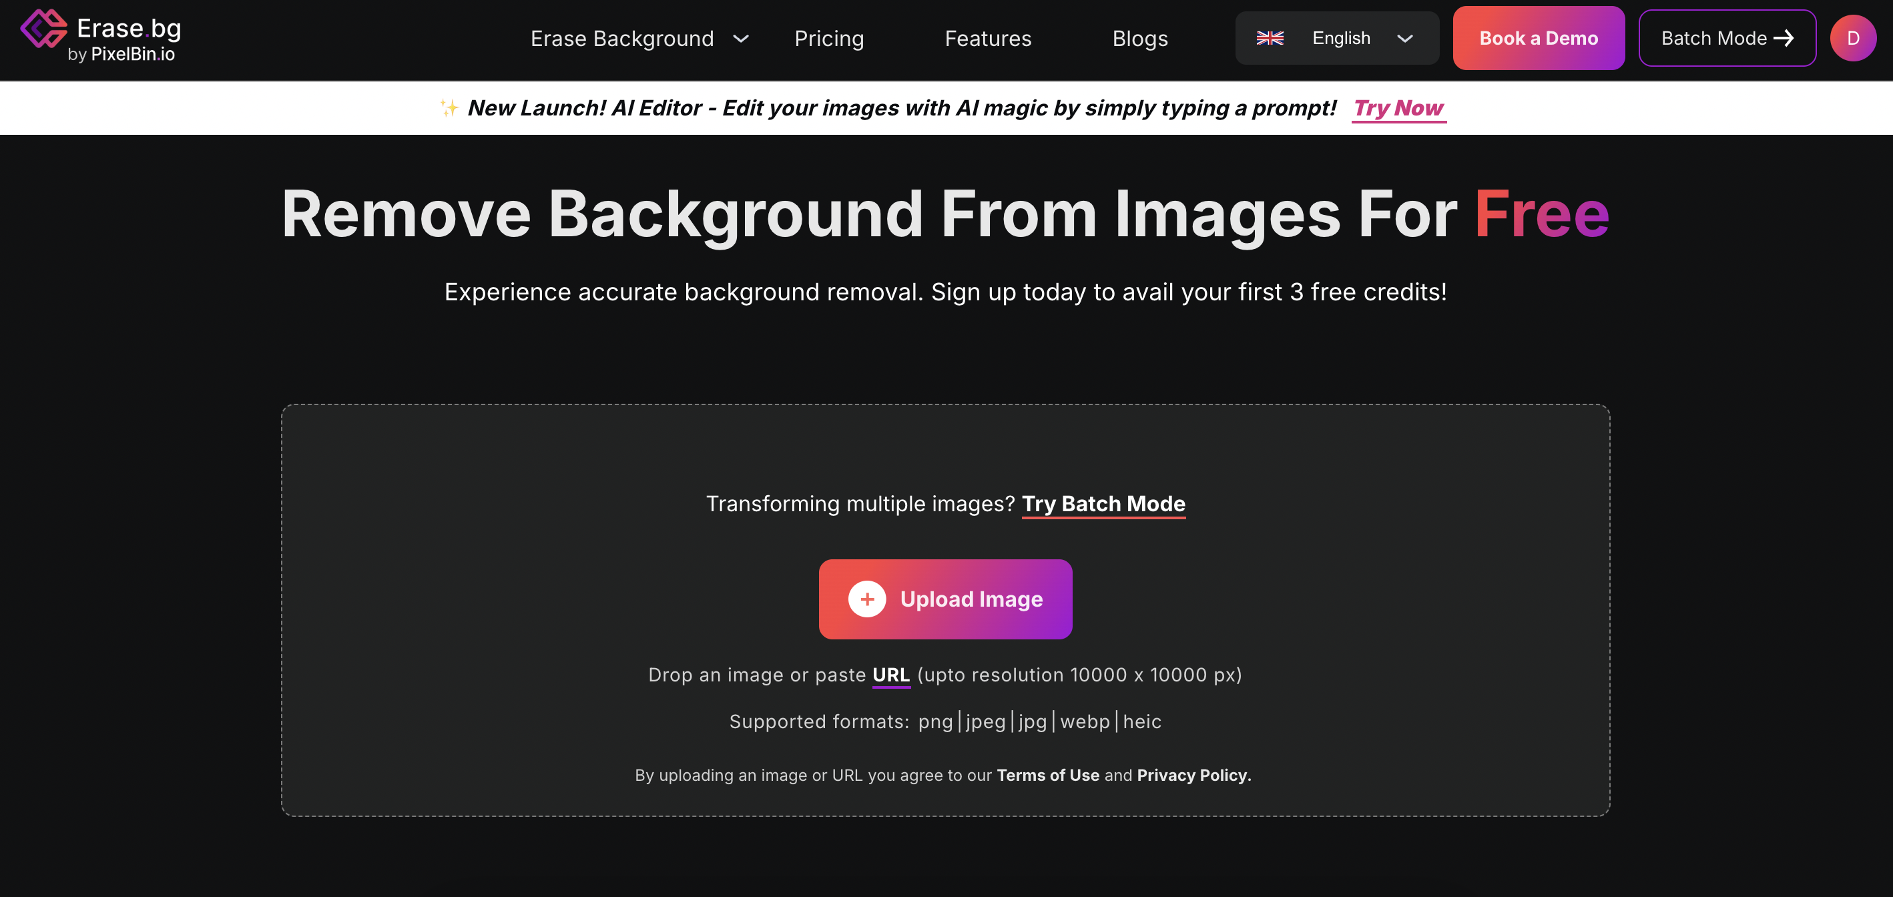Click the Batch Mode arrow icon

click(x=1784, y=38)
